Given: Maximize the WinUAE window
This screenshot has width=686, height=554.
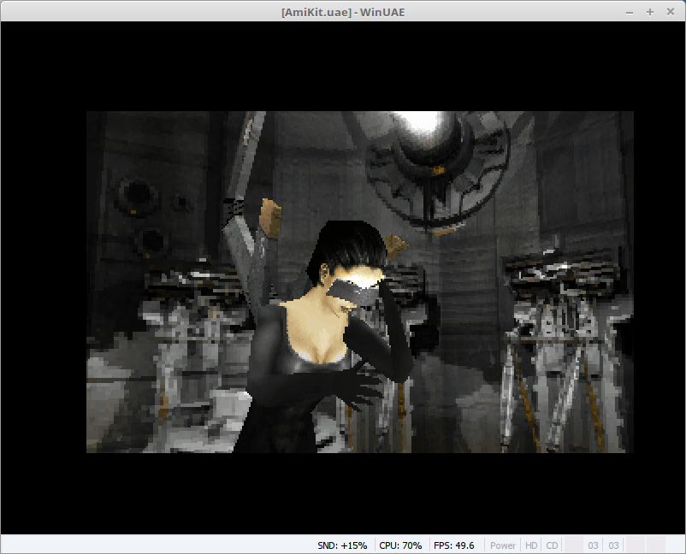Looking at the screenshot, I should pyautogui.click(x=650, y=12).
